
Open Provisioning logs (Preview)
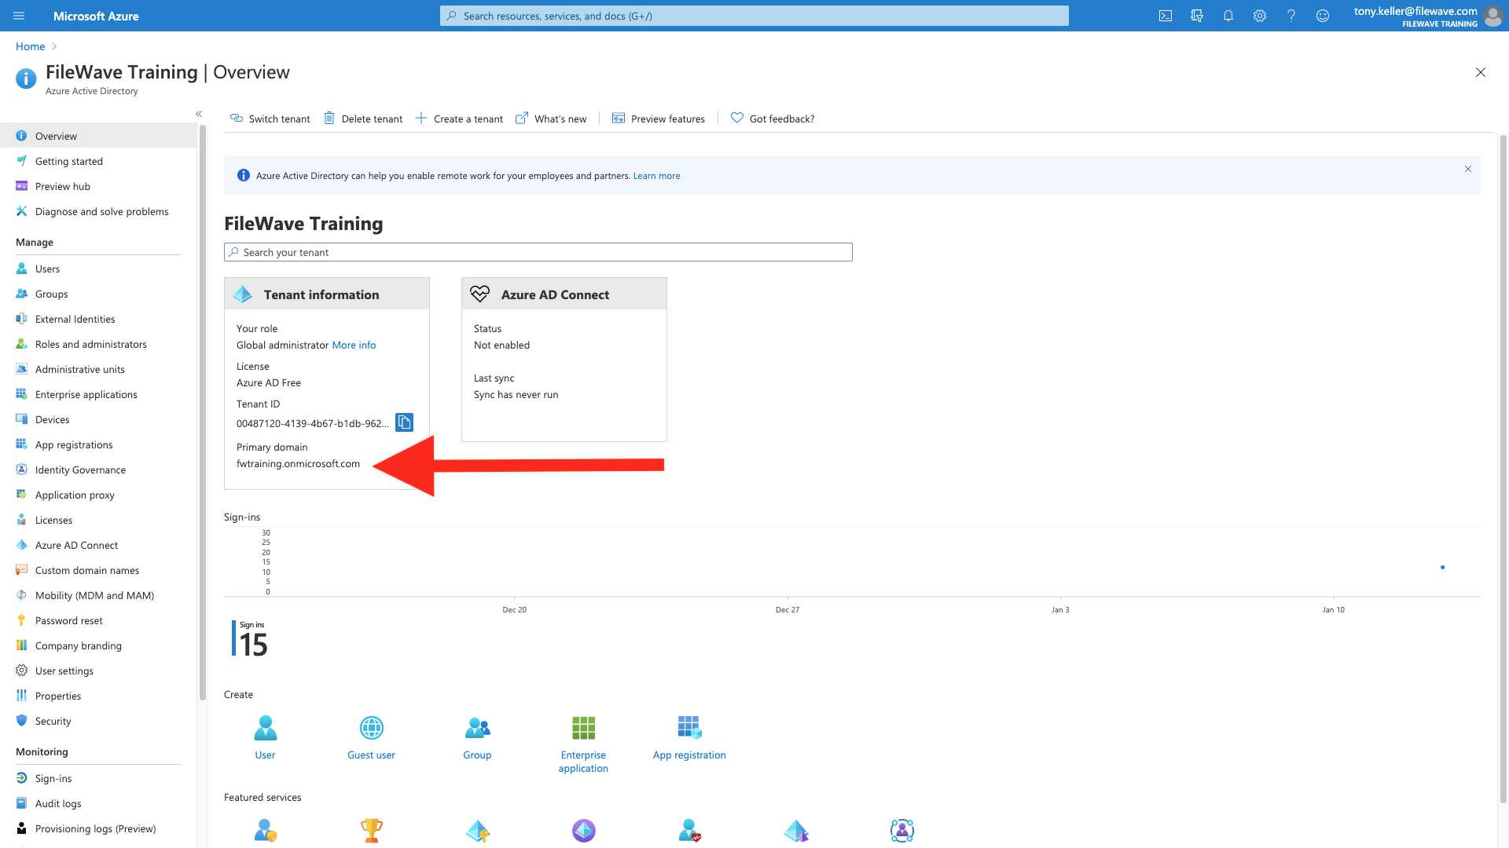(98, 828)
